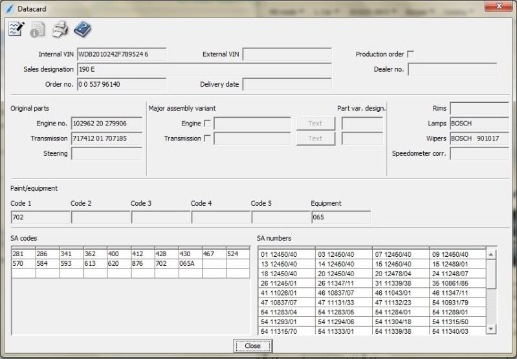Select SA number 26 11245/01
Image resolution: width=517 pixels, height=359 pixels.
point(287,283)
